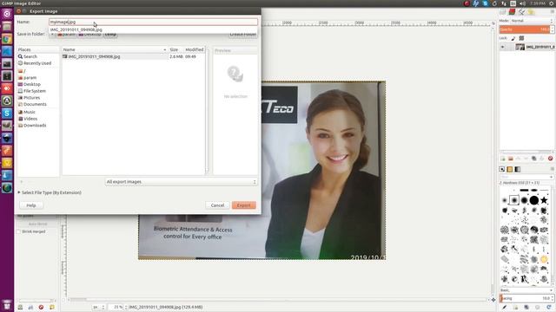Screen dimensions: 556x312
Task: Click the Edit brush pencil icon
Action: [504, 308]
